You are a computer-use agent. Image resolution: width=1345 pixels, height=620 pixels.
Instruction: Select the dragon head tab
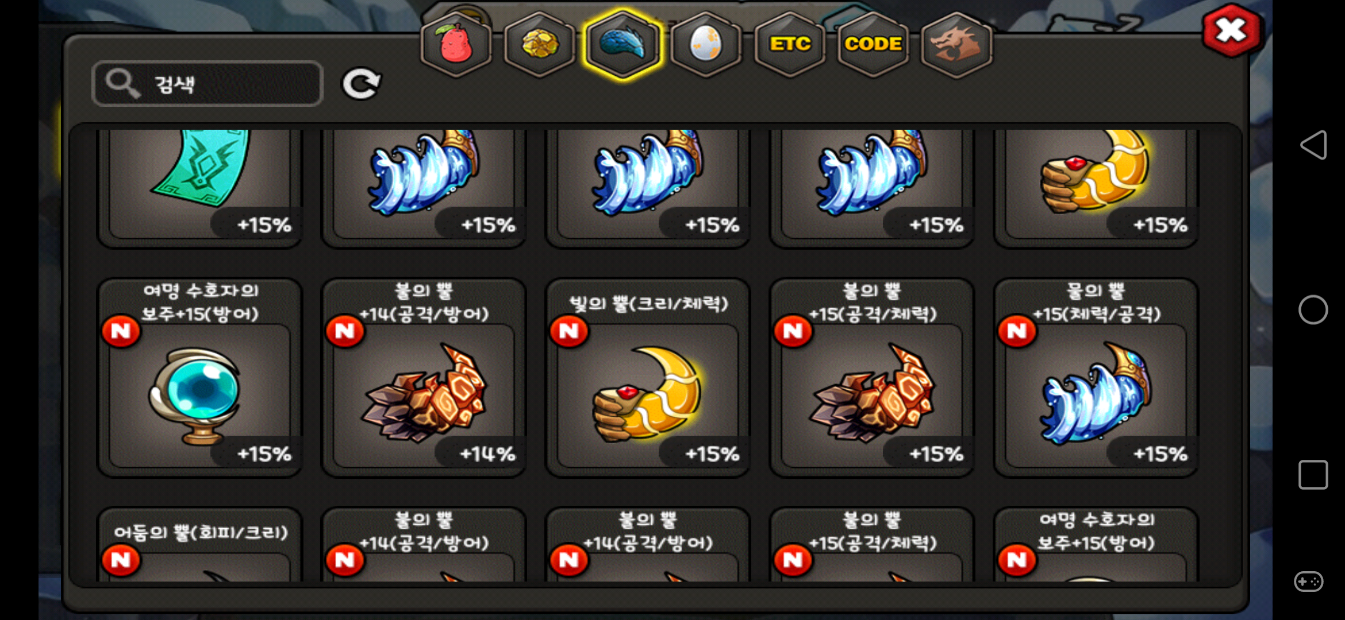(956, 44)
